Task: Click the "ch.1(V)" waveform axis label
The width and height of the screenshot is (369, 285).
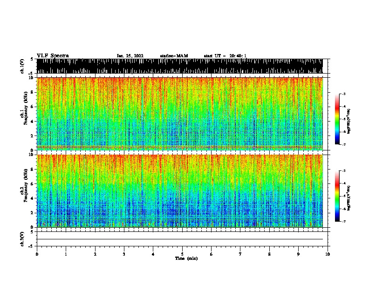Action: click(x=22, y=66)
